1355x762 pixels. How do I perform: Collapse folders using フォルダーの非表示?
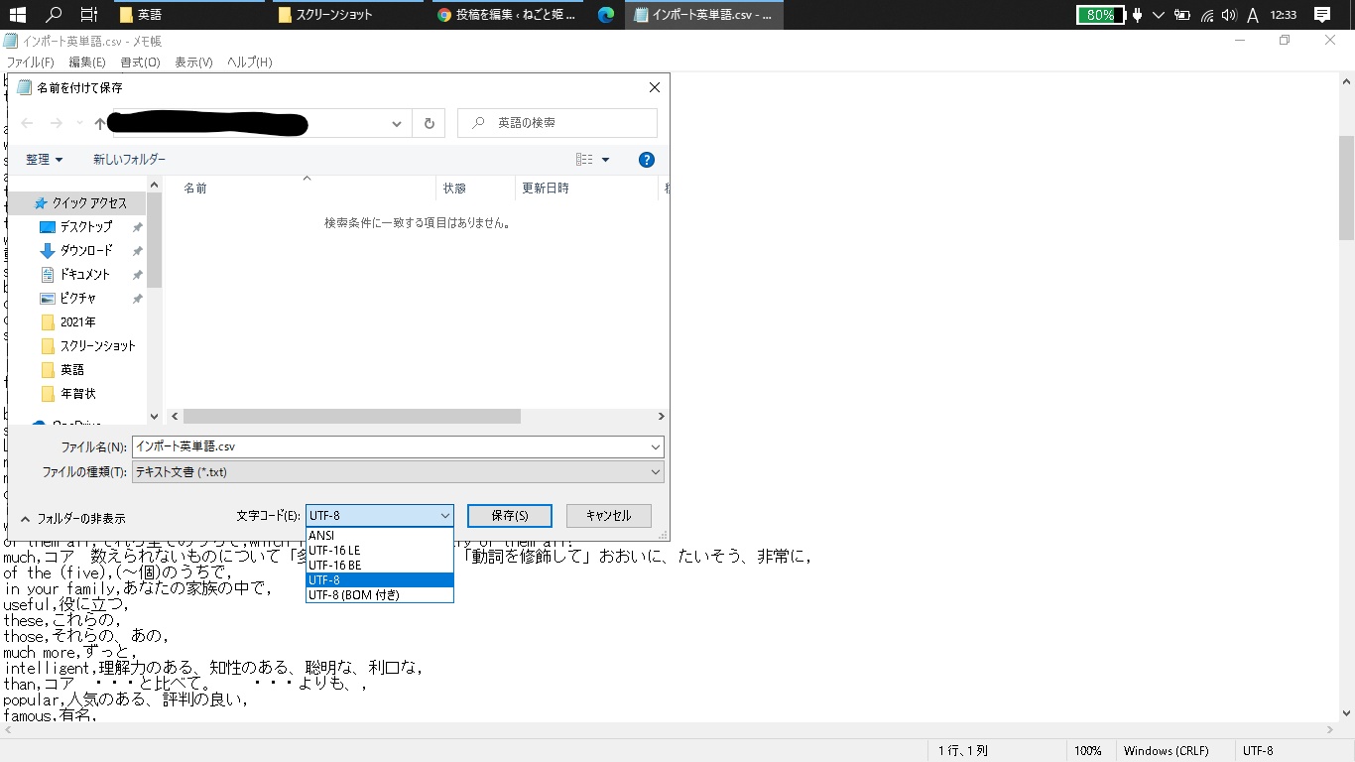72,519
